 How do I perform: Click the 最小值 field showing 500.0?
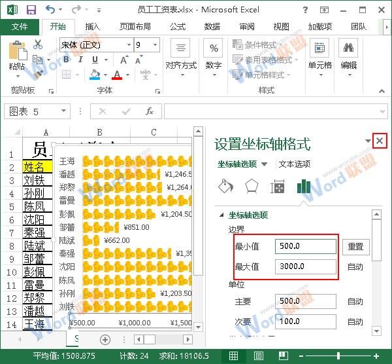click(x=306, y=246)
